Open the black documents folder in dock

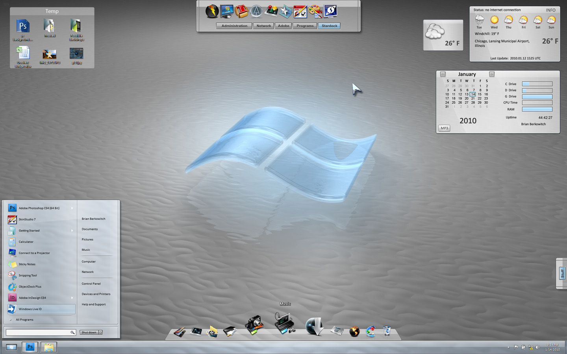[230, 332]
